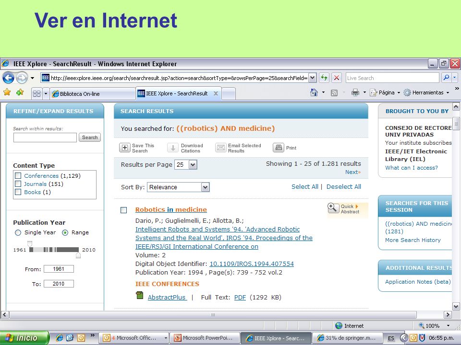Go to Next results page

coord(353,172)
